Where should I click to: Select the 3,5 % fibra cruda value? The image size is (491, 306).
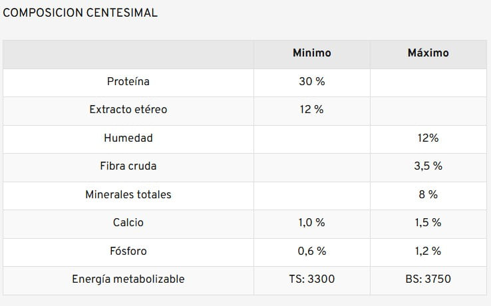428,166
